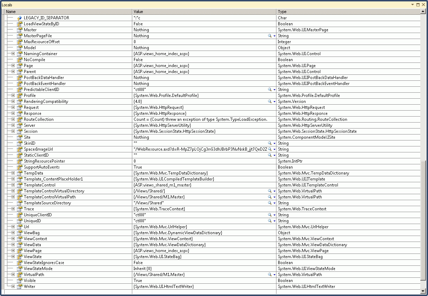Image resolution: width=428 pixels, height=296 pixels.
Task: Click the Model property icon
Action: point(20,48)
